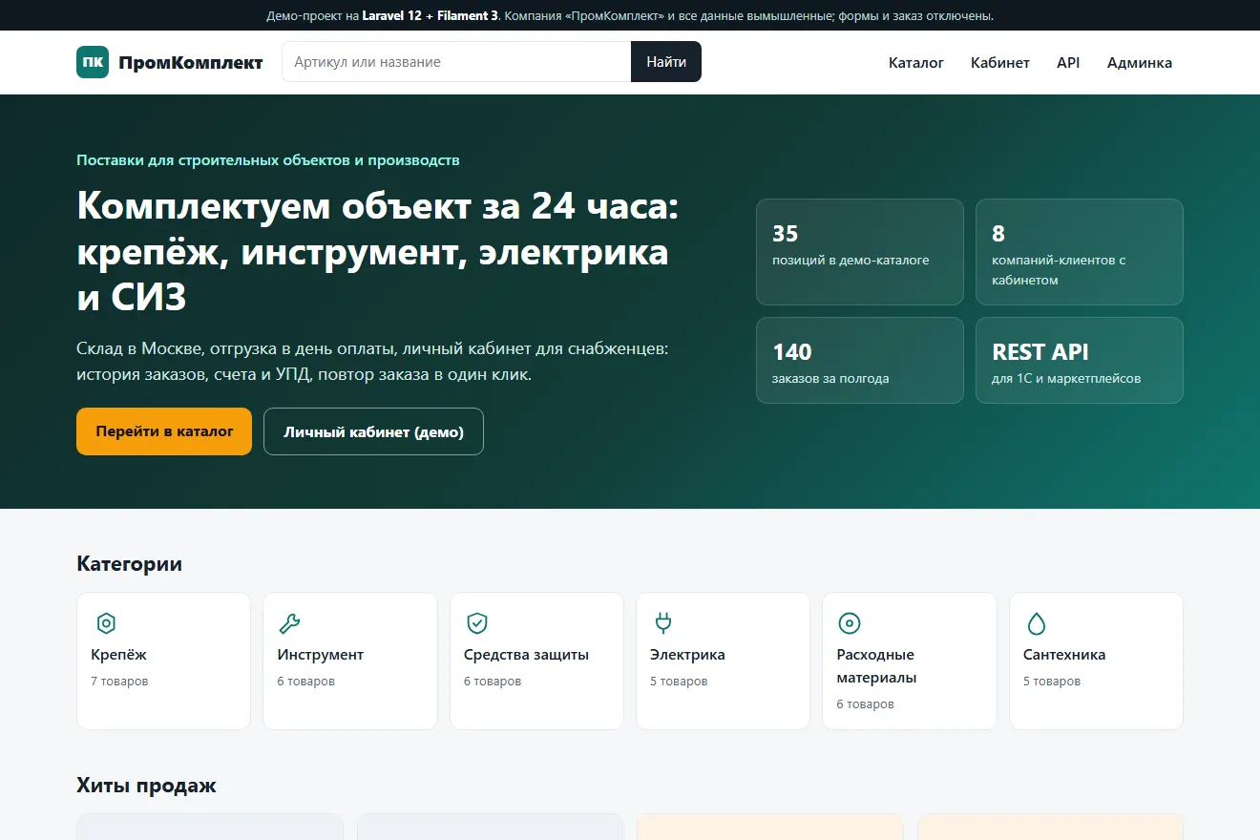Image resolution: width=1260 pixels, height=840 pixels.
Task: Click the headline Комплектуем объект за 24 часа
Action: pyautogui.click(x=377, y=252)
